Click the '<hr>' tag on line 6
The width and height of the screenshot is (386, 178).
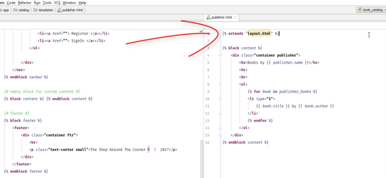(243, 70)
